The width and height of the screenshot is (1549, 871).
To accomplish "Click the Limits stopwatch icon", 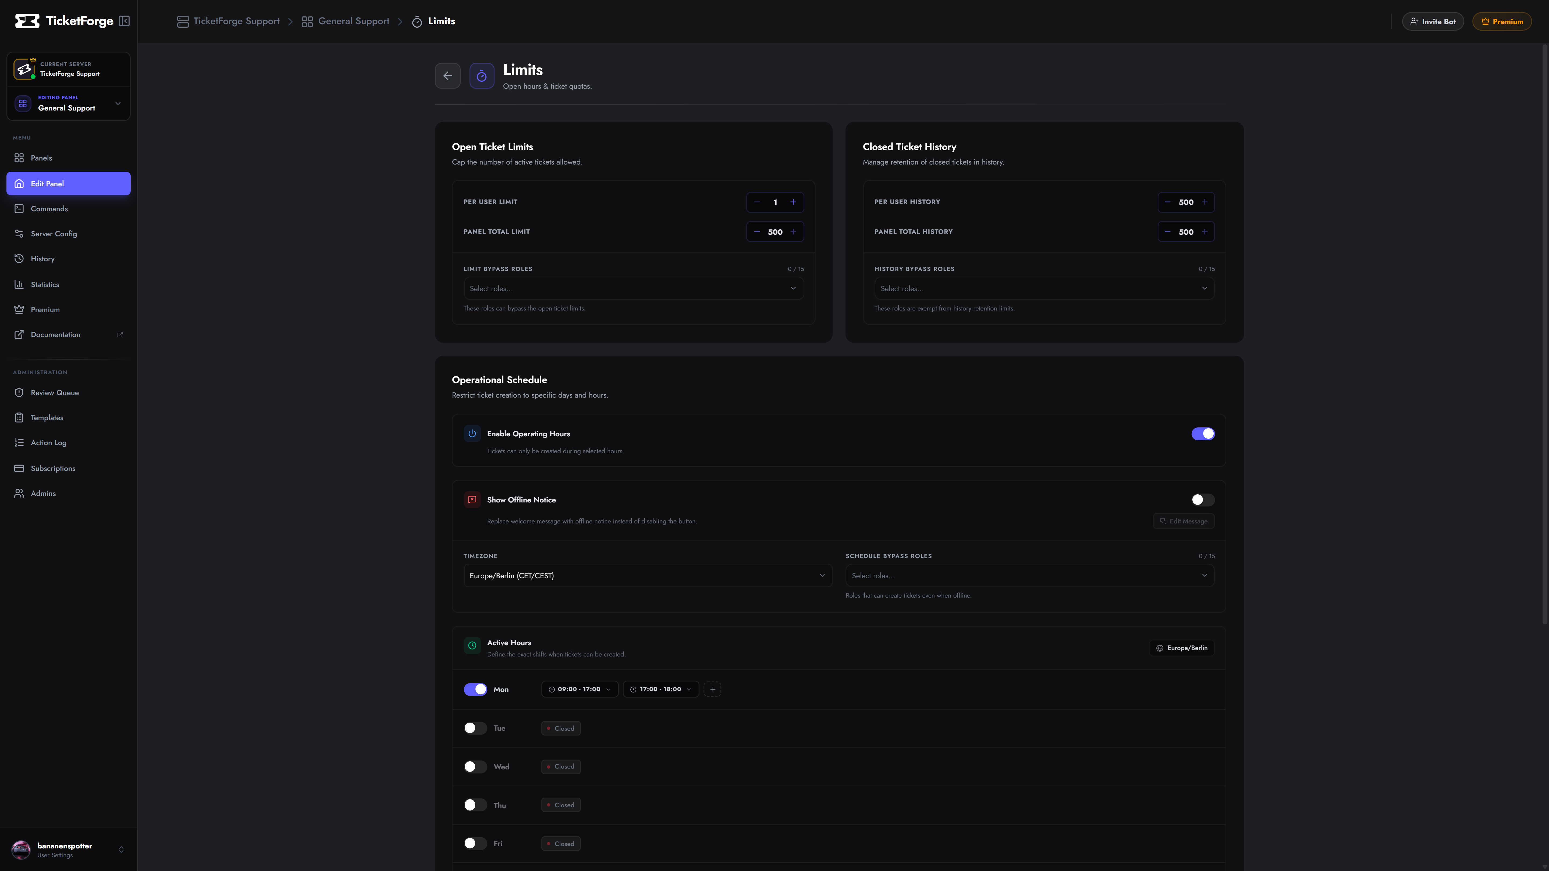I will point(482,76).
